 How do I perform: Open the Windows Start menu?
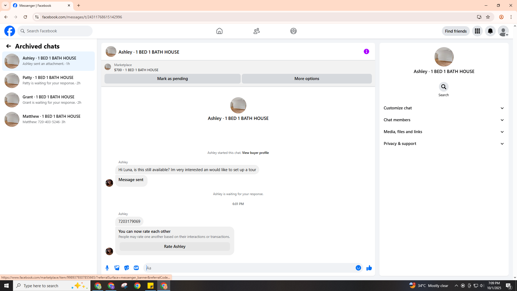tap(6, 286)
